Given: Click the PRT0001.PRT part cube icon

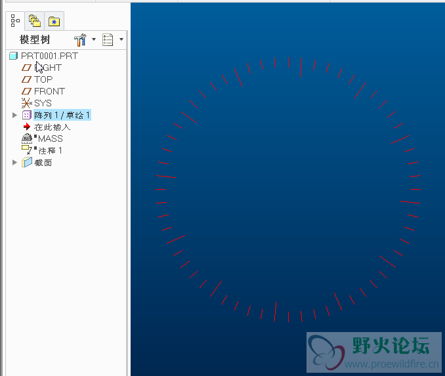Looking at the screenshot, I should point(13,56).
